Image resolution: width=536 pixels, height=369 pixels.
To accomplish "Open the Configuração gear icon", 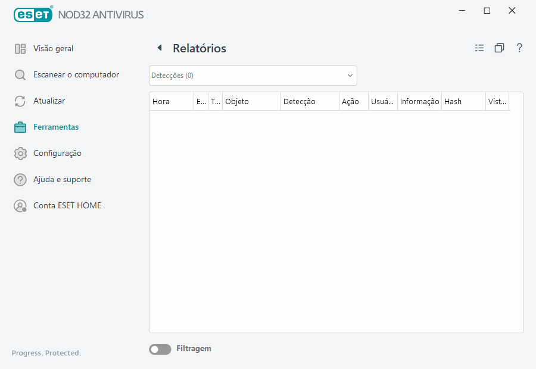I will point(20,153).
